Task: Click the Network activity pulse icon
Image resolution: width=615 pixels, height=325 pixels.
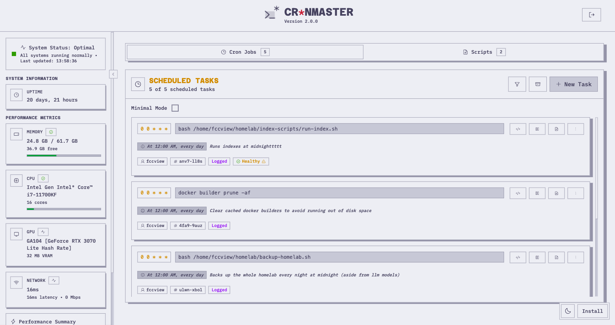Action: 54,281
